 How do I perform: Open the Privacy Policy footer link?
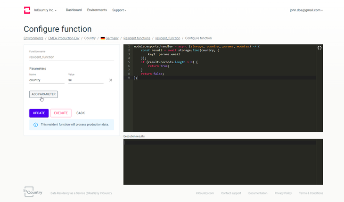[x=283, y=193]
